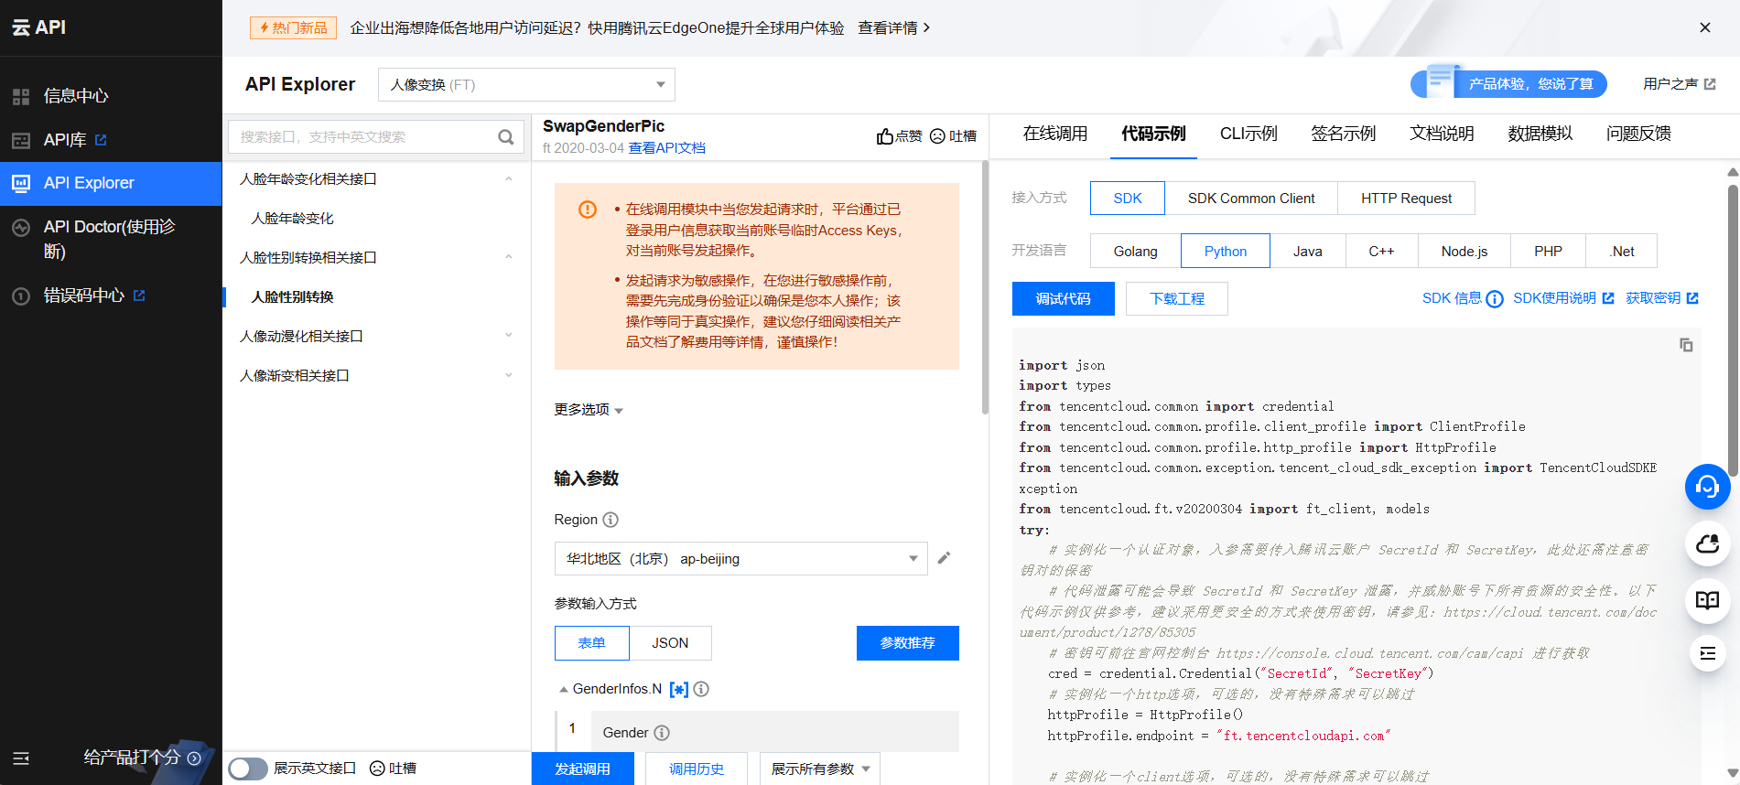Open 查看详情 in the banner
Image resolution: width=1740 pixels, height=785 pixels.
click(893, 28)
